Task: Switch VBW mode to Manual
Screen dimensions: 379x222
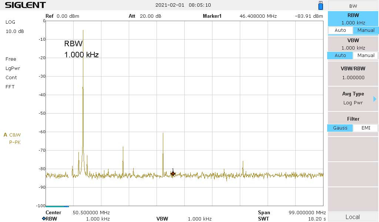Action: click(x=366, y=55)
